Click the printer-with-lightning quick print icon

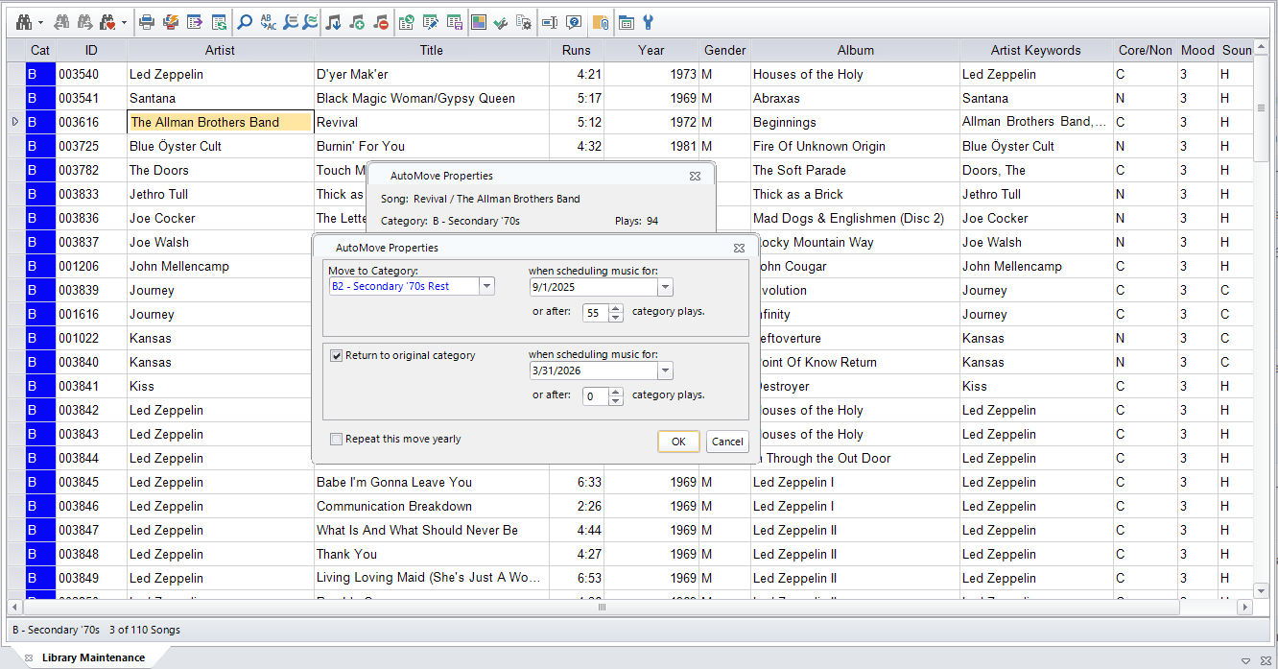pyautogui.click(x=171, y=21)
